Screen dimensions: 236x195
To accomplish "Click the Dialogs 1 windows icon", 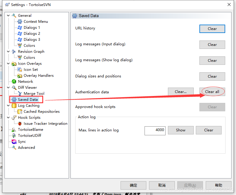I will (20, 28).
